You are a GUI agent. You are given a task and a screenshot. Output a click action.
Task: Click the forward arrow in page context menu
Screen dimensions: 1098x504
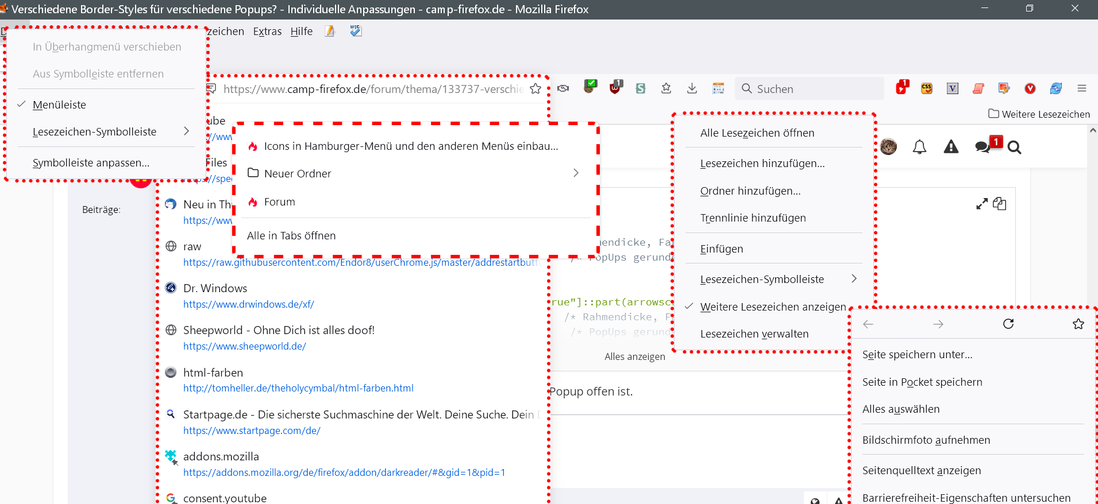(938, 324)
